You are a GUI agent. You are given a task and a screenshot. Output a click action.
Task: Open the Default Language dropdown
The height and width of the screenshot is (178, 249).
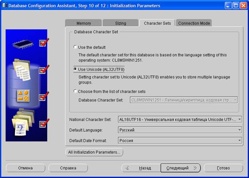click(x=239, y=130)
